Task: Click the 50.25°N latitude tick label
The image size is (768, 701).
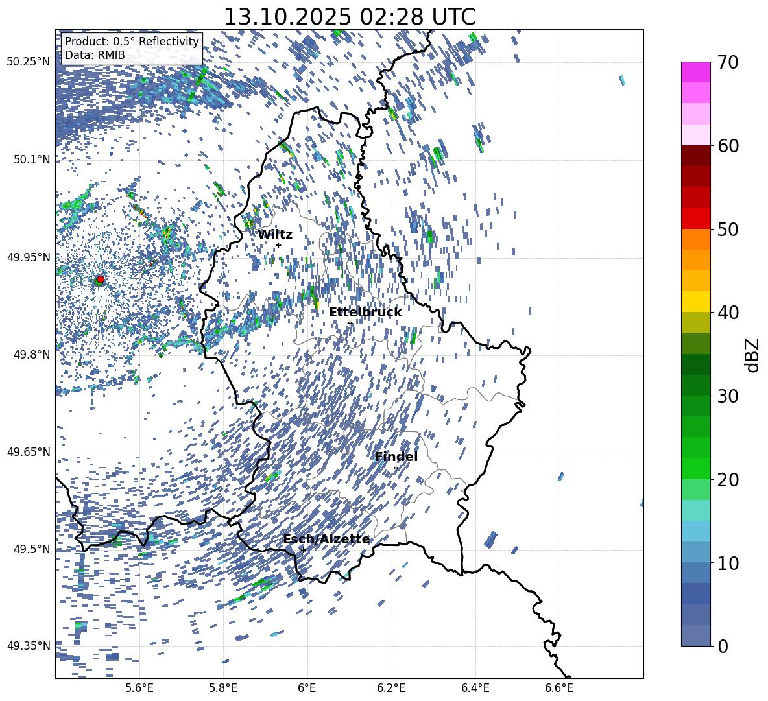Action: point(28,62)
